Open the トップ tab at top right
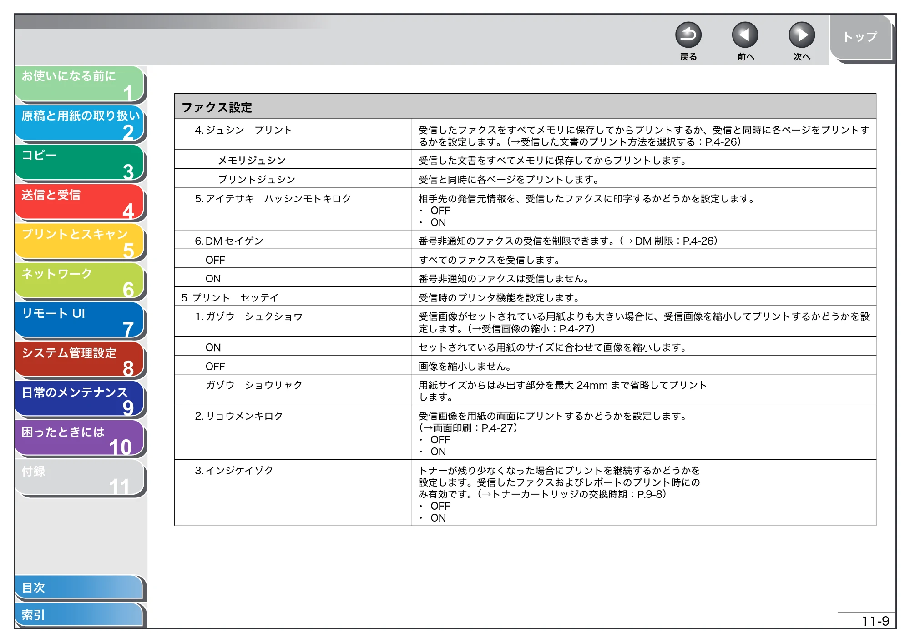 coord(861,37)
